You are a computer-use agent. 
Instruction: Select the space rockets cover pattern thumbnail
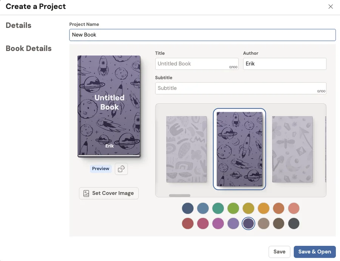click(x=240, y=149)
